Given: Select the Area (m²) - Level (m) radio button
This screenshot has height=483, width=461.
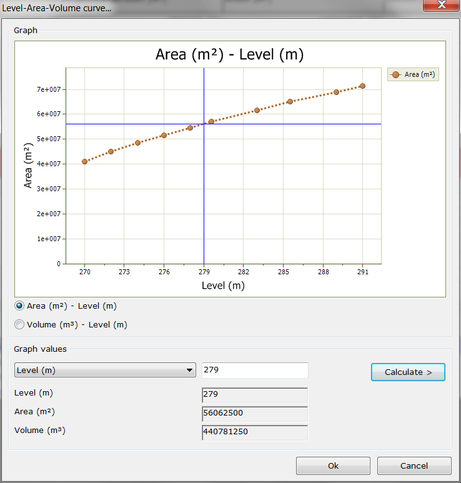Looking at the screenshot, I should [19, 306].
